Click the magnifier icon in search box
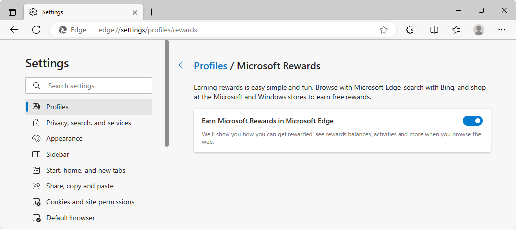The width and height of the screenshot is (516, 229). (x=37, y=86)
